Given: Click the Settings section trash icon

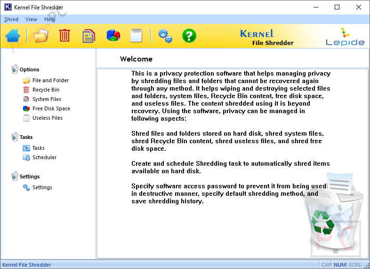Looking at the screenshot, I should click(x=15, y=176).
